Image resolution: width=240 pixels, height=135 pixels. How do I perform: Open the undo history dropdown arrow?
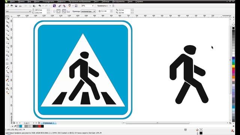(x=43, y=6)
